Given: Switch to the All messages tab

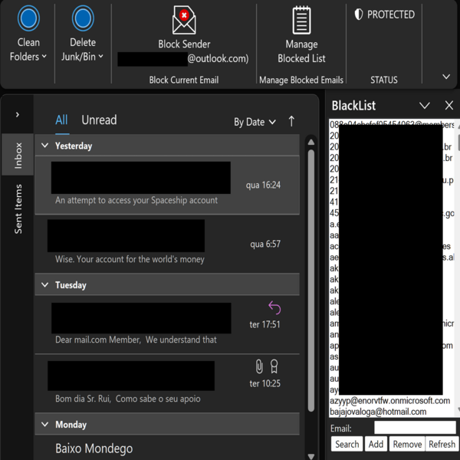Looking at the screenshot, I should pos(61,120).
